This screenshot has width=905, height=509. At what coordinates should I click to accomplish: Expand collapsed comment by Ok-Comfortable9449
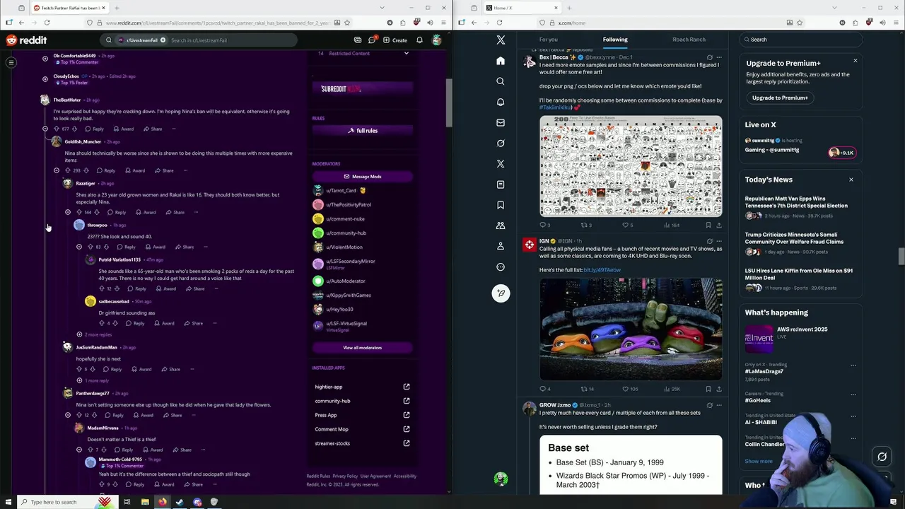click(x=45, y=59)
